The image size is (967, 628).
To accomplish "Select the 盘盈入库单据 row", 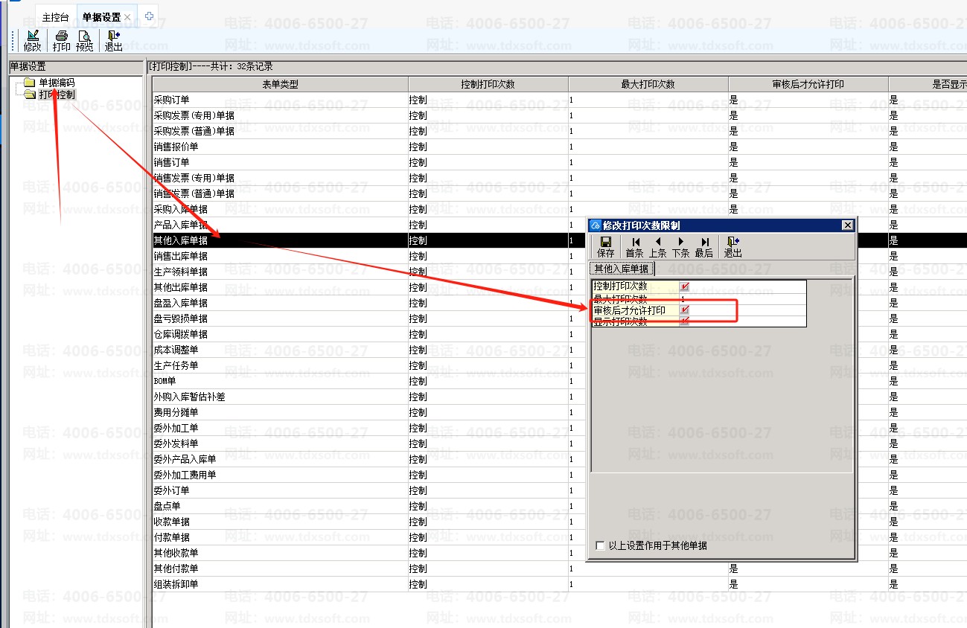I will [560, 303].
